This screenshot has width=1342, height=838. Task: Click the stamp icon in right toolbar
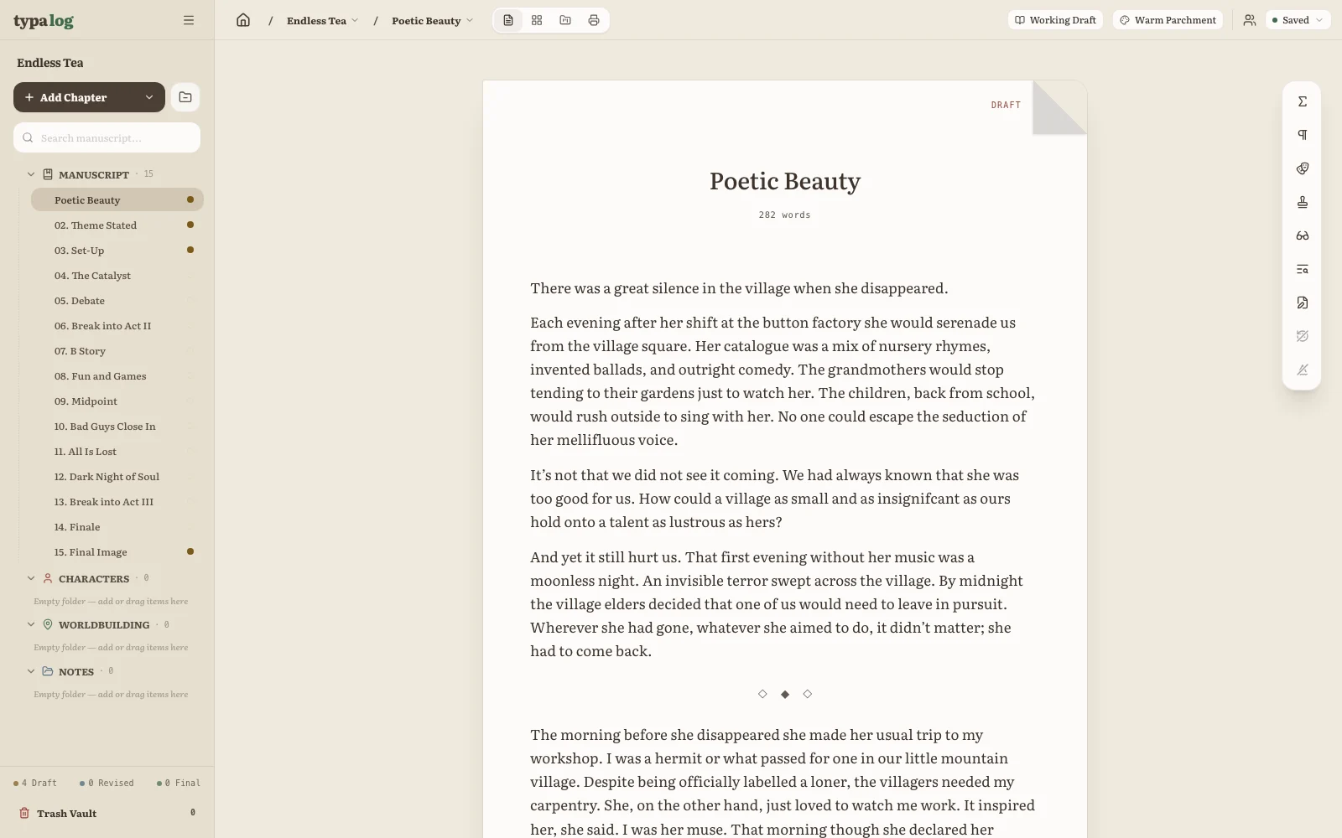pyautogui.click(x=1303, y=202)
